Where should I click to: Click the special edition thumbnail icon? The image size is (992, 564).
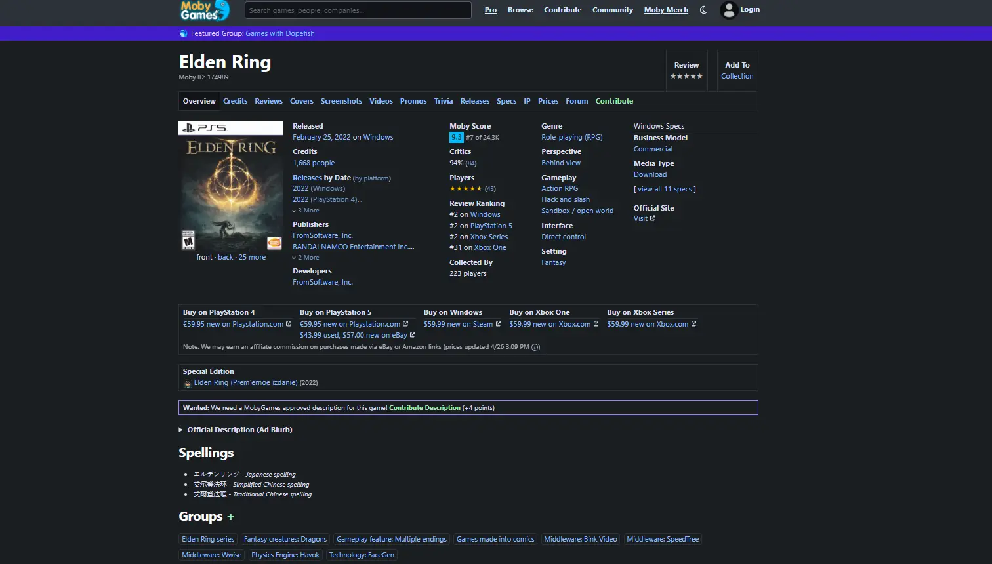pyautogui.click(x=187, y=383)
